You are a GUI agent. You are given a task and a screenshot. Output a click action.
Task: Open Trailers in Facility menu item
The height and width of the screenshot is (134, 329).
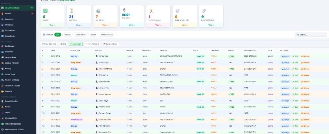tap(18, 85)
